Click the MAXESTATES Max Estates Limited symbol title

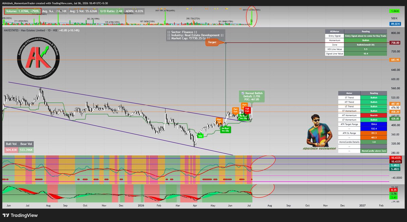click(31, 31)
